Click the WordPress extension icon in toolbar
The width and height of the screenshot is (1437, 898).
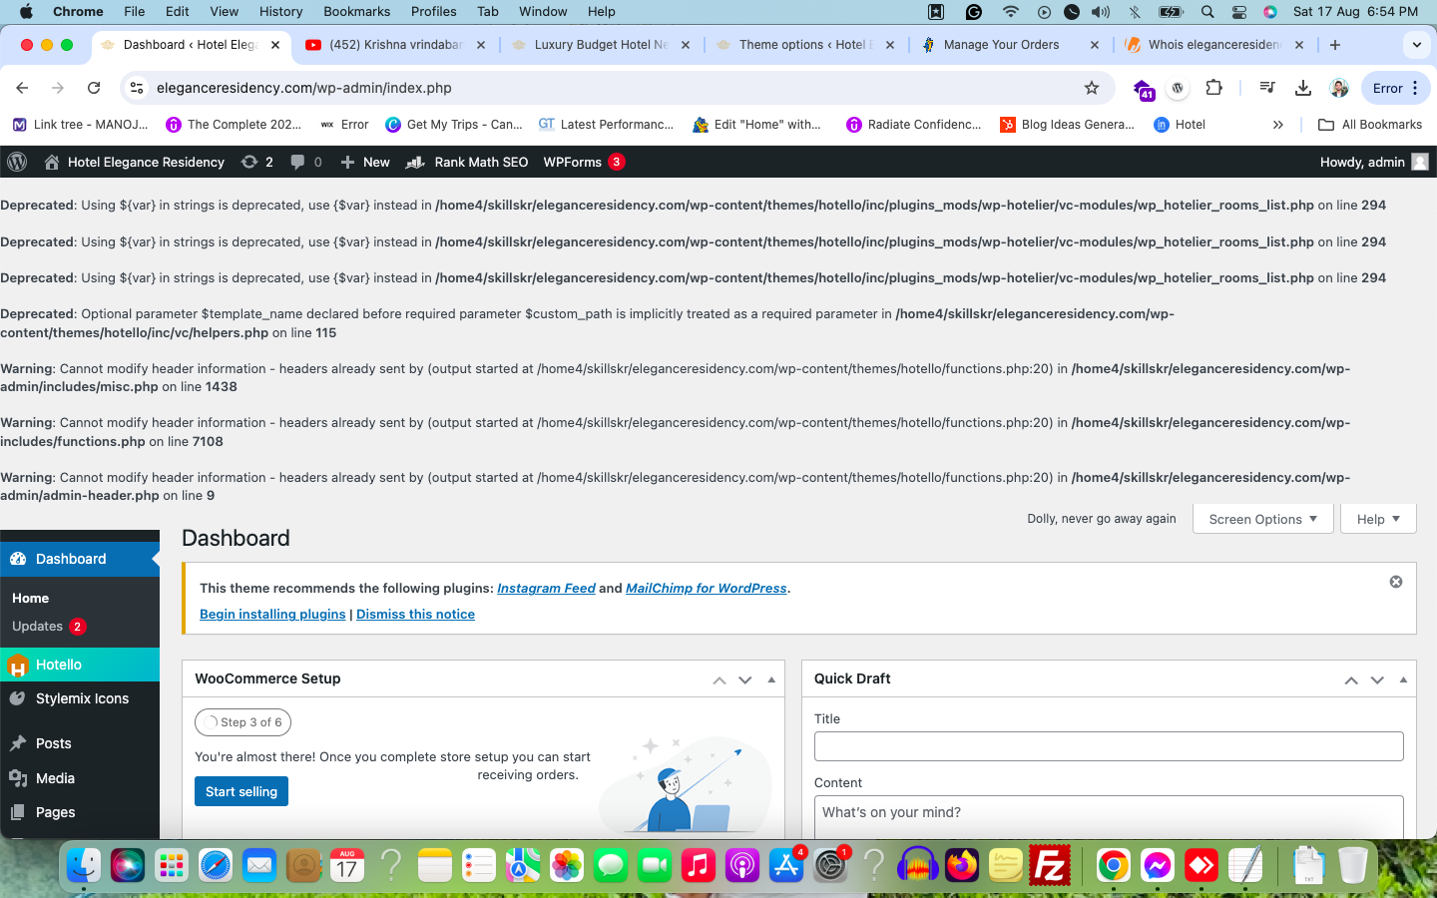1179,88
